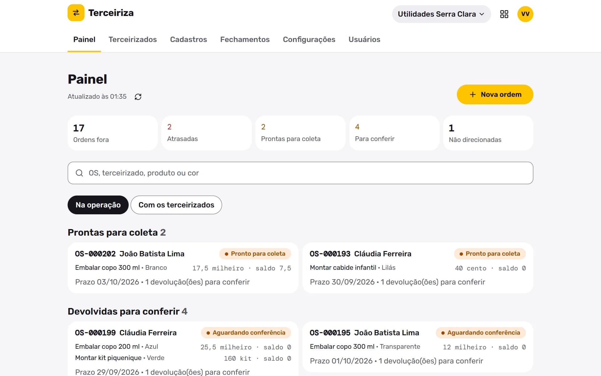Open the apps grid icon
Viewport: 601px width, 376px height.
504,14
